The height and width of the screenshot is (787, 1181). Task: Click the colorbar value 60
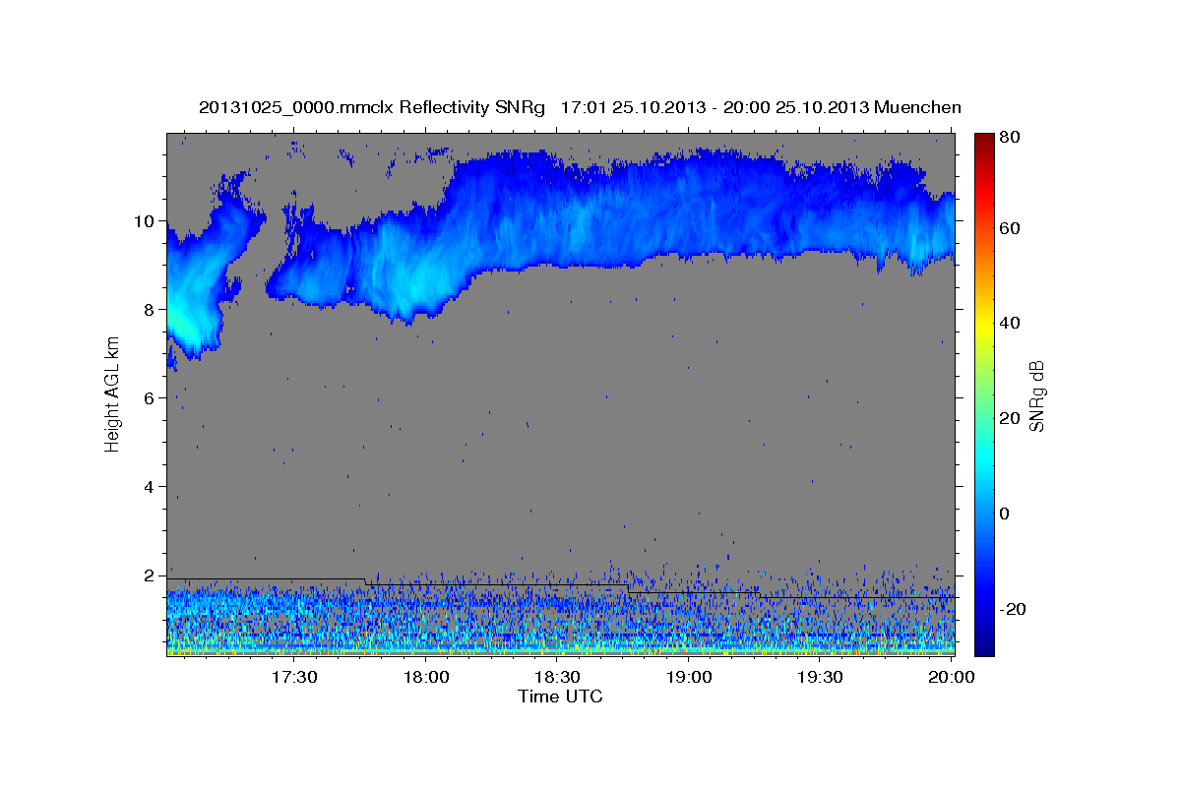coord(1012,228)
